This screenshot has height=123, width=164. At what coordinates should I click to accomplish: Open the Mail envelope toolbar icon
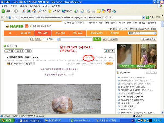tap(82, 11)
